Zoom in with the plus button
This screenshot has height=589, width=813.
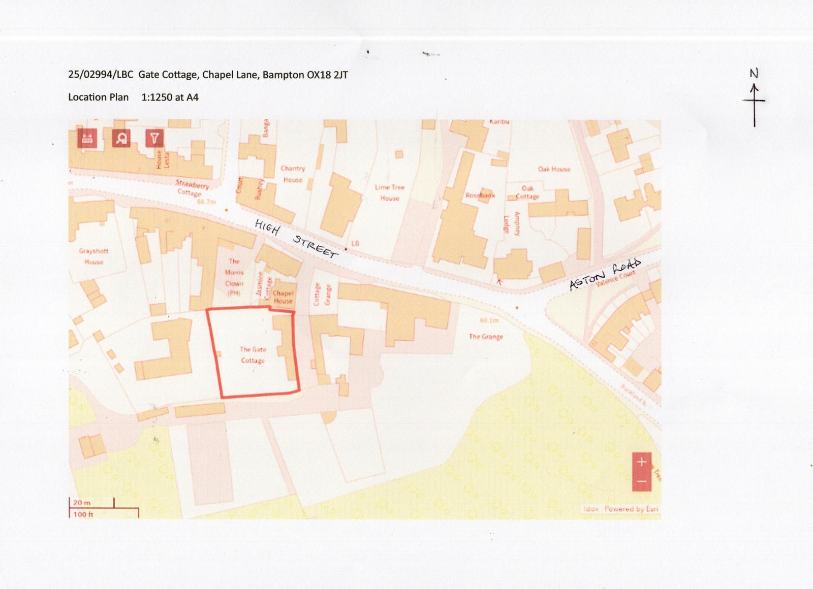click(x=641, y=462)
